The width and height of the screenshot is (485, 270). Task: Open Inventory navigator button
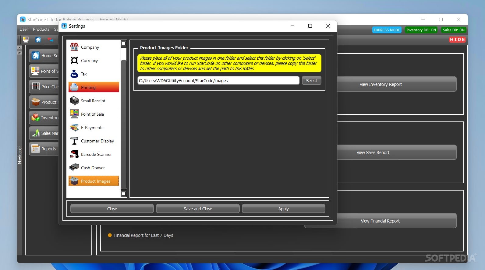[x=44, y=118]
